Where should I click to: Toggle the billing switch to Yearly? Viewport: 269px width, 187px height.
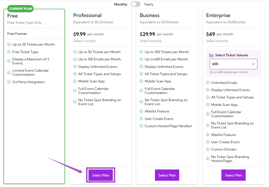136,4
